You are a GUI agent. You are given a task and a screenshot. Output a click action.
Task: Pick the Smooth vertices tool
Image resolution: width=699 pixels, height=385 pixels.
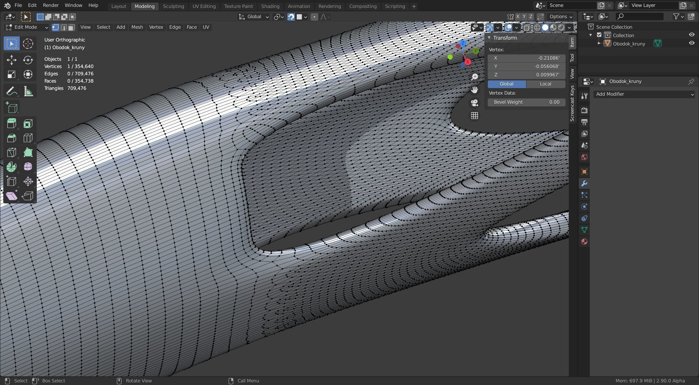[28, 167]
